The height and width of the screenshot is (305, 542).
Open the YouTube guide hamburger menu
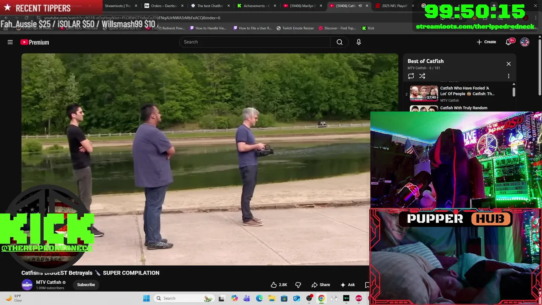click(10, 42)
